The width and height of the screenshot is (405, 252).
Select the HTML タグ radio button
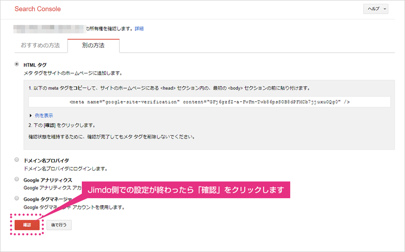click(x=17, y=64)
